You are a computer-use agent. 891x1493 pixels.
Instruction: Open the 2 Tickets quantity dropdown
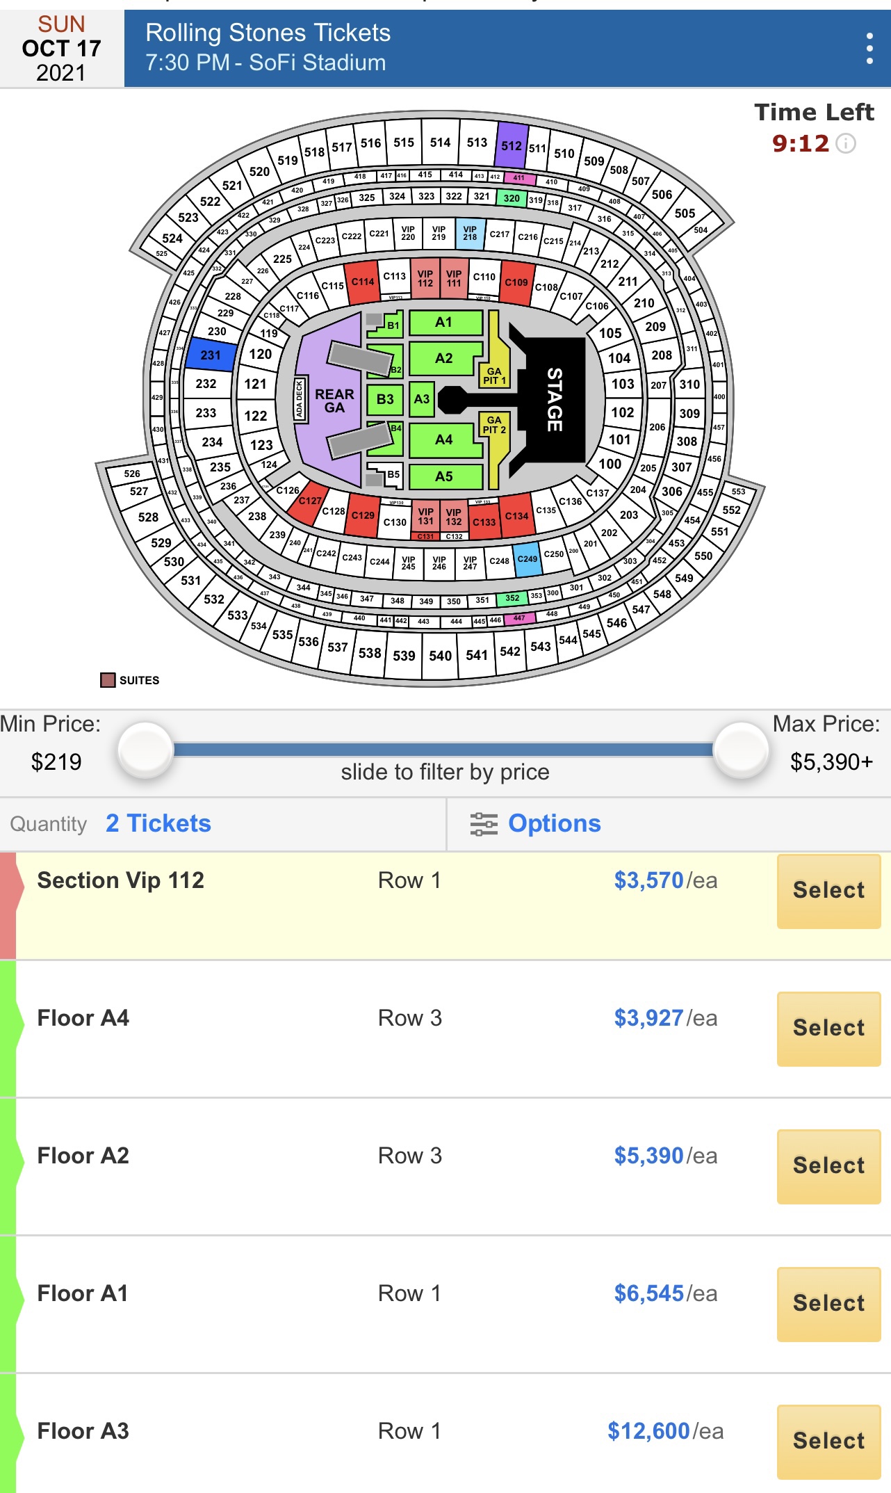click(x=158, y=823)
